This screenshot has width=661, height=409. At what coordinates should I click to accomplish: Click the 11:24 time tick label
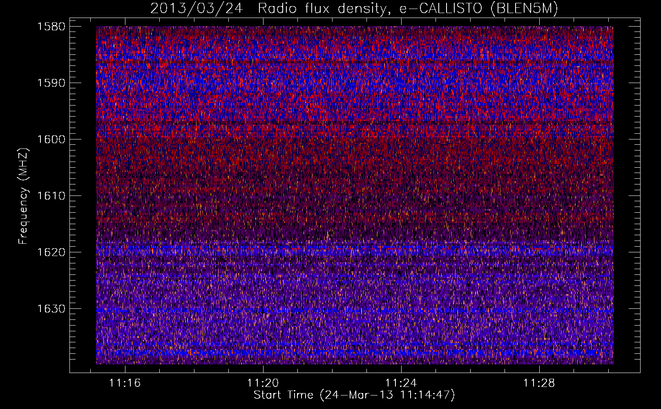coord(401,383)
